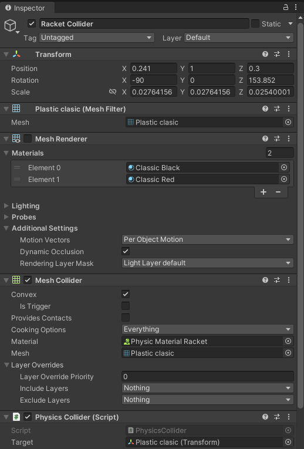Image resolution: width=304 pixels, height=449 pixels.
Task: Collapse the Mesh Collider component
Action: tap(6, 280)
